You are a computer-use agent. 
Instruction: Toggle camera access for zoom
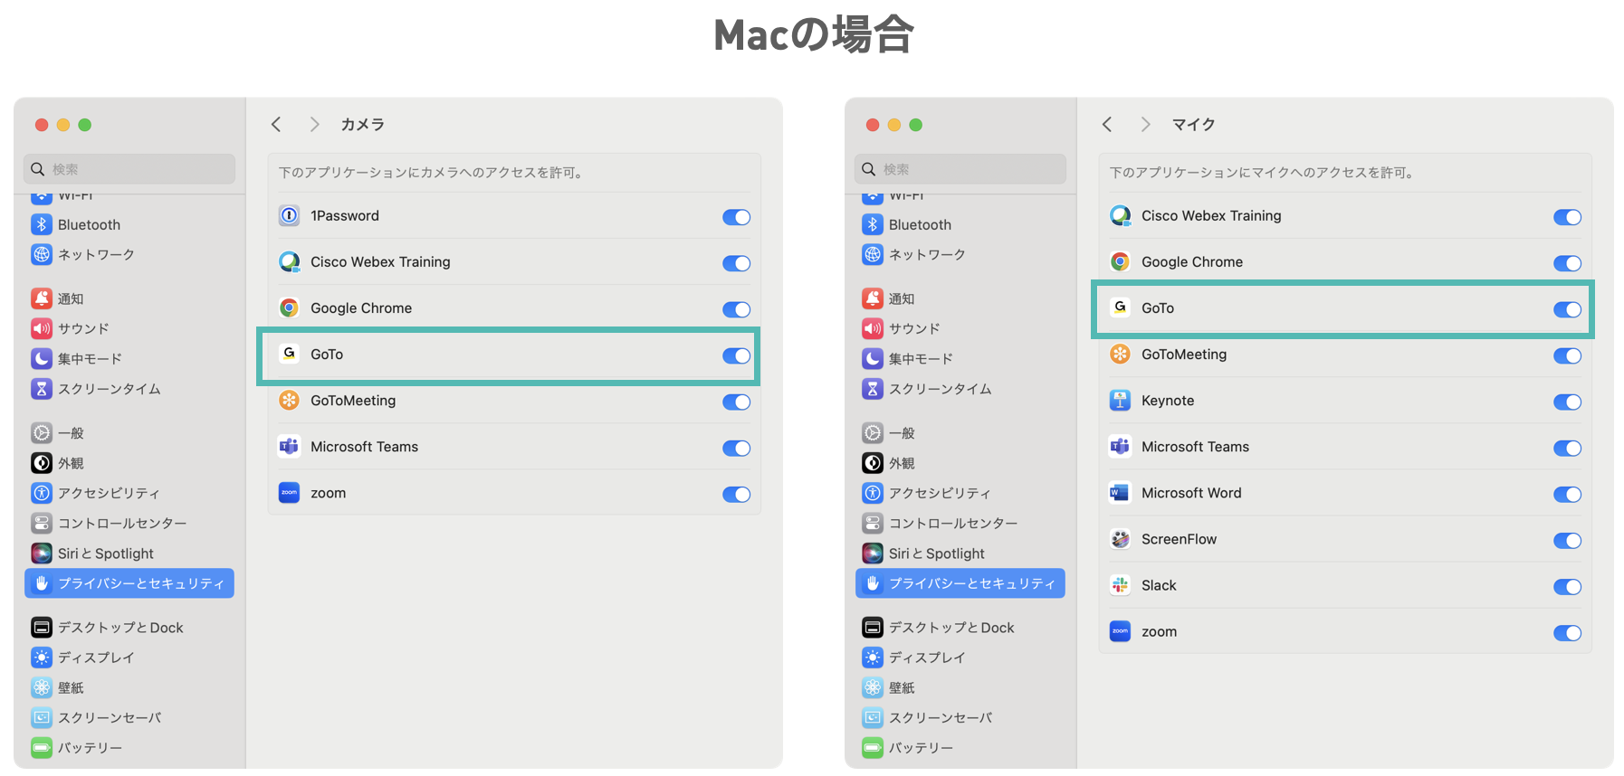(x=736, y=494)
